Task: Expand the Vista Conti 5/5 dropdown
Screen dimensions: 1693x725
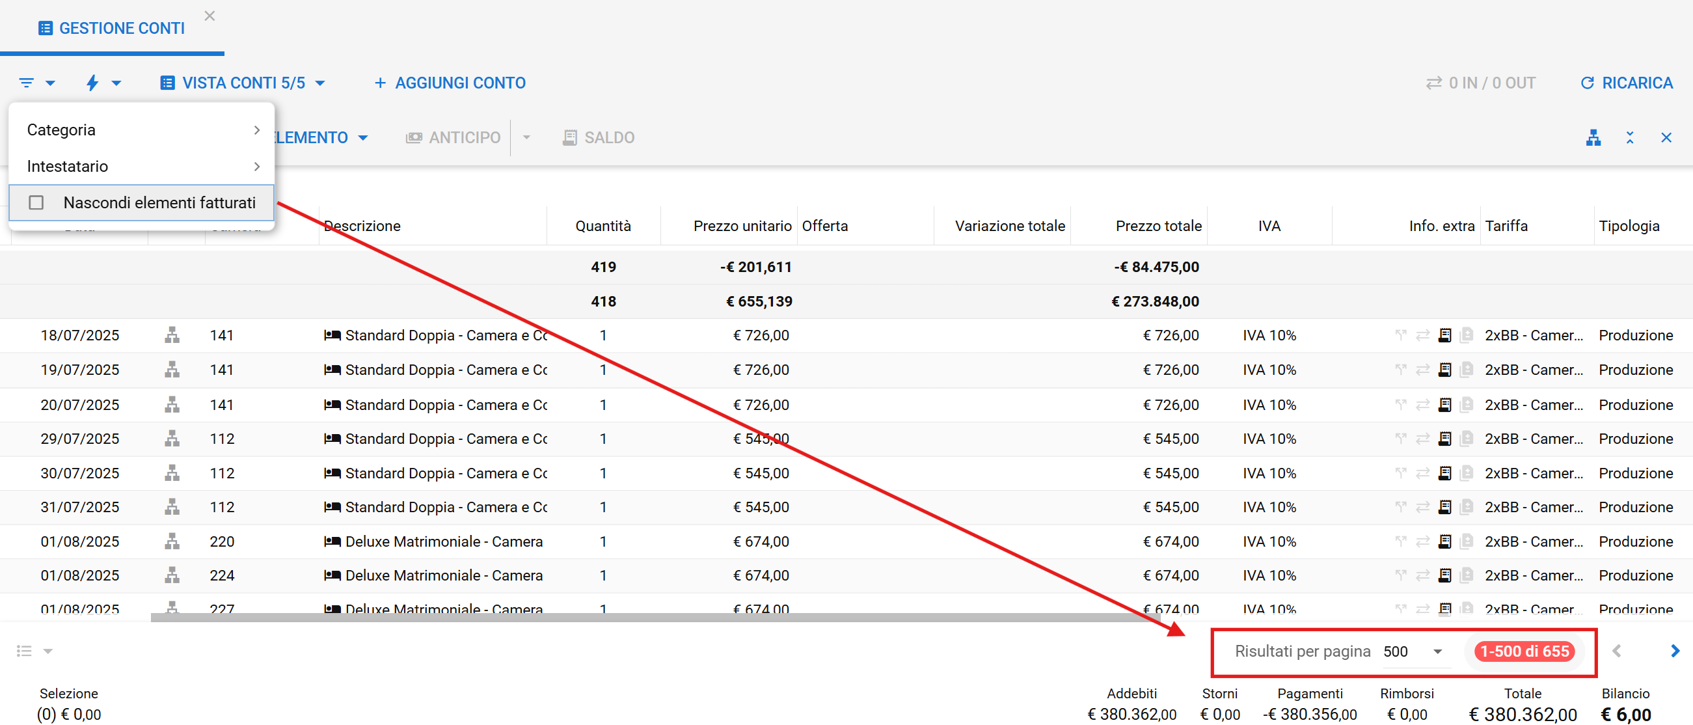Action: click(243, 83)
